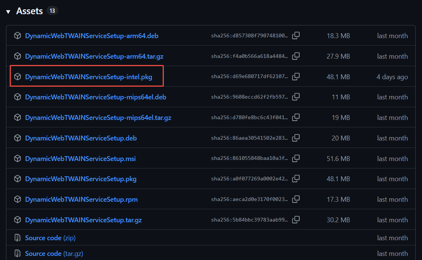Select hash text sha256:5b84bbc39783aab99…
The width and height of the screenshot is (422, 260).
(249, 220)
